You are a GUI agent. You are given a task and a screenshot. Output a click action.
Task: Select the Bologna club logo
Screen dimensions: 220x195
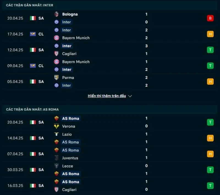pyautogui.click(x=57, y=14)
